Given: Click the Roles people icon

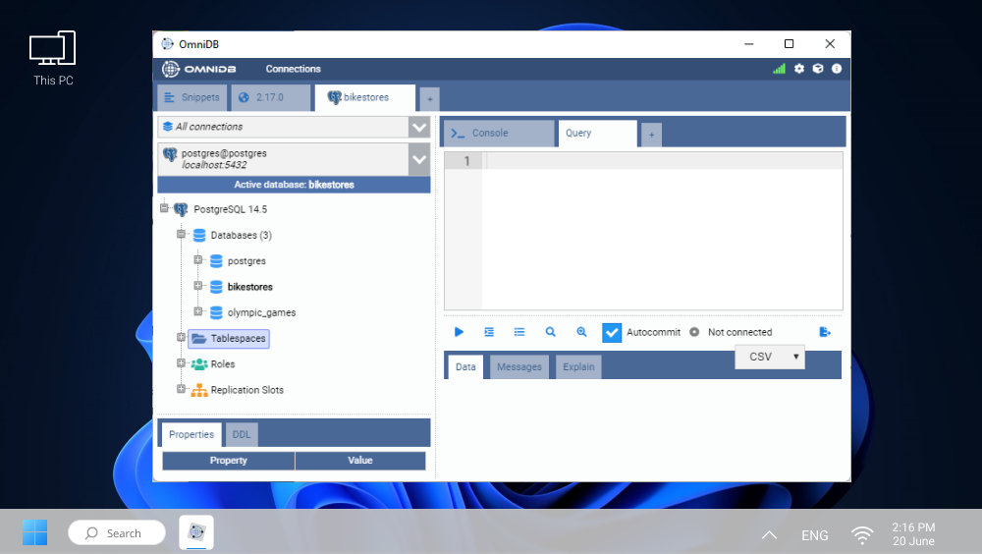Looking at the screenshot, I should 199,364.
